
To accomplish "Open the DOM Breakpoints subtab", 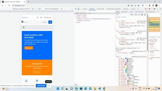I will click(150, 12).
